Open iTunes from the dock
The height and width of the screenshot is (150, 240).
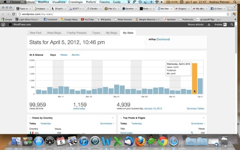point(83,142)
